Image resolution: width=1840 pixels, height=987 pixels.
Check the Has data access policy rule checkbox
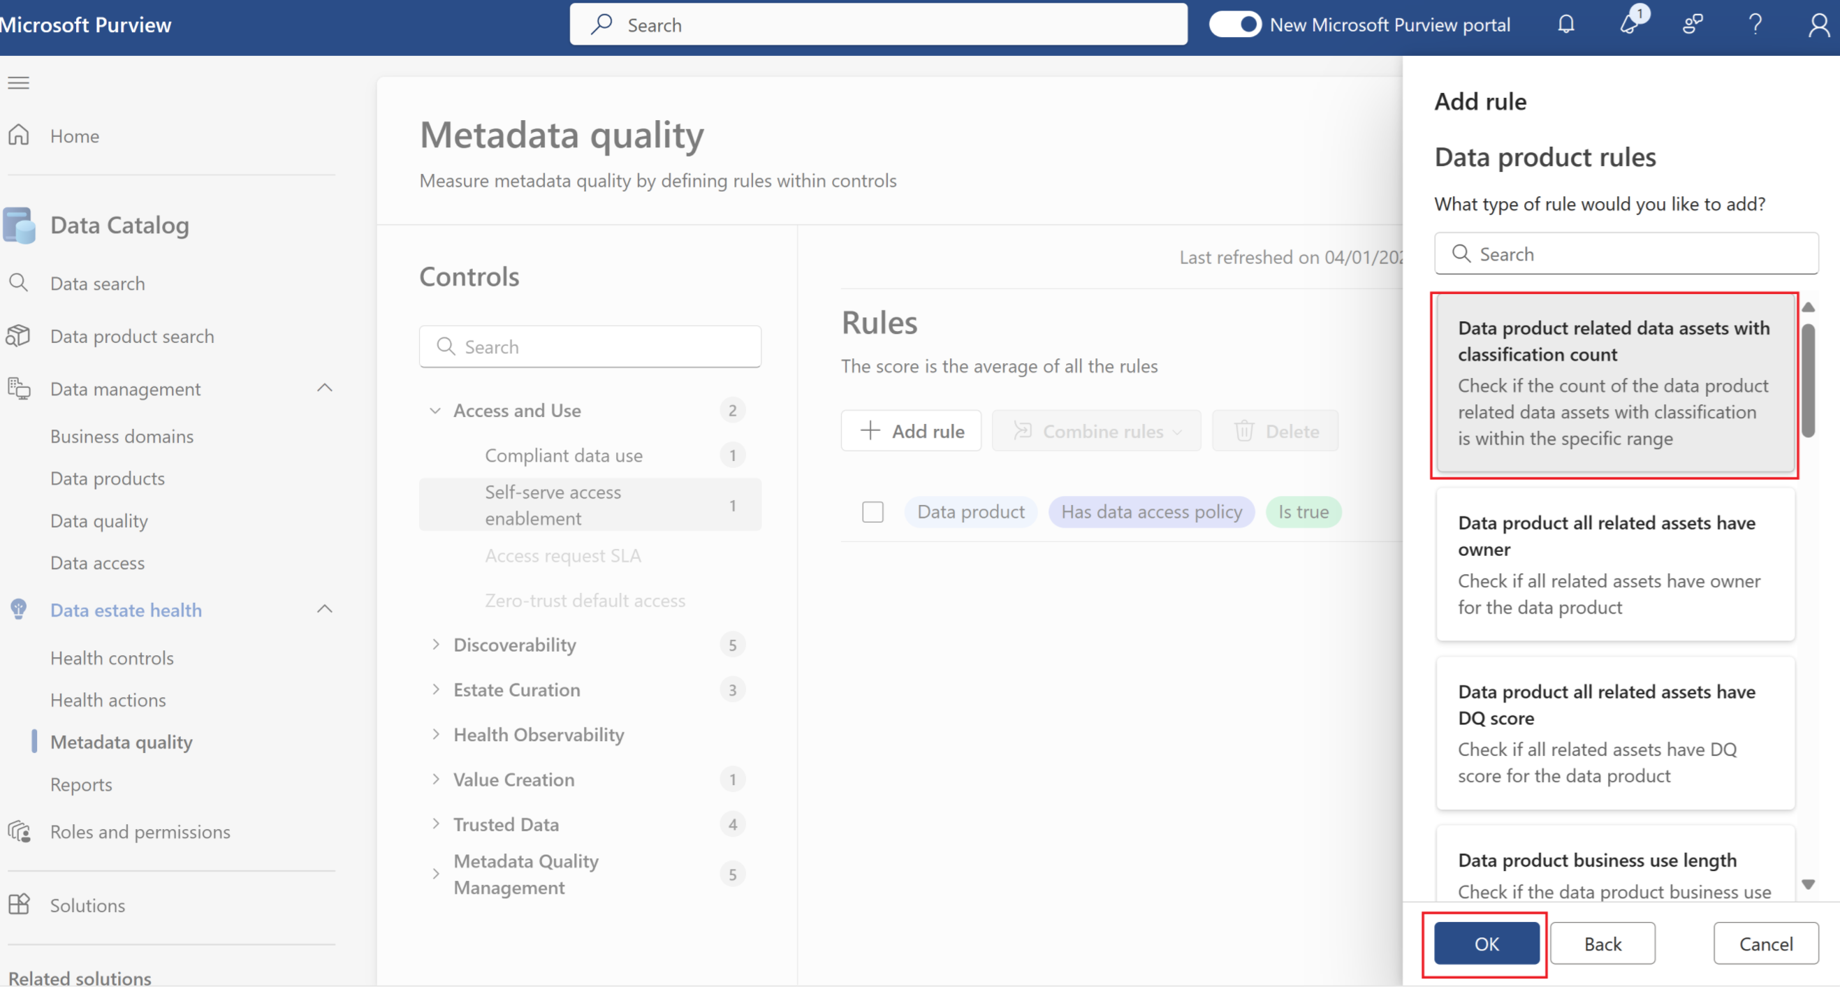point(872,512)
